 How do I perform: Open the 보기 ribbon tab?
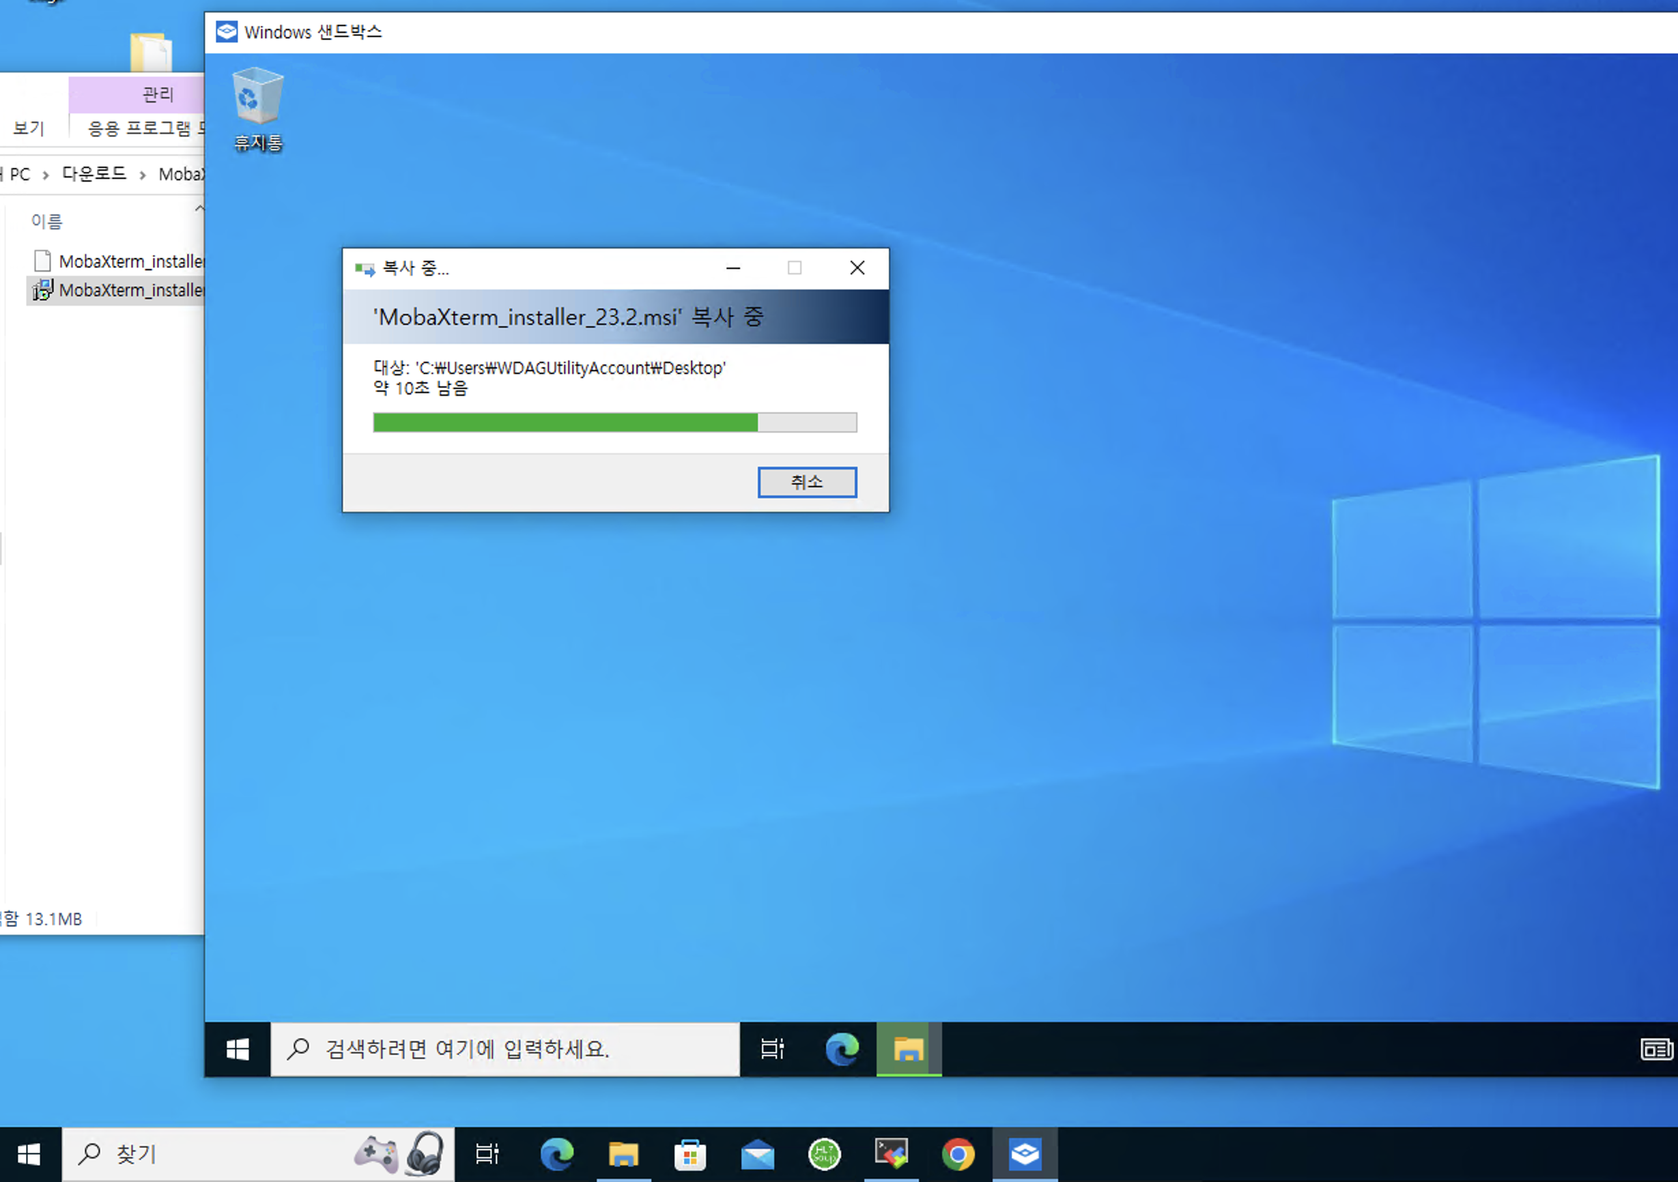click(x=29, y=128)
